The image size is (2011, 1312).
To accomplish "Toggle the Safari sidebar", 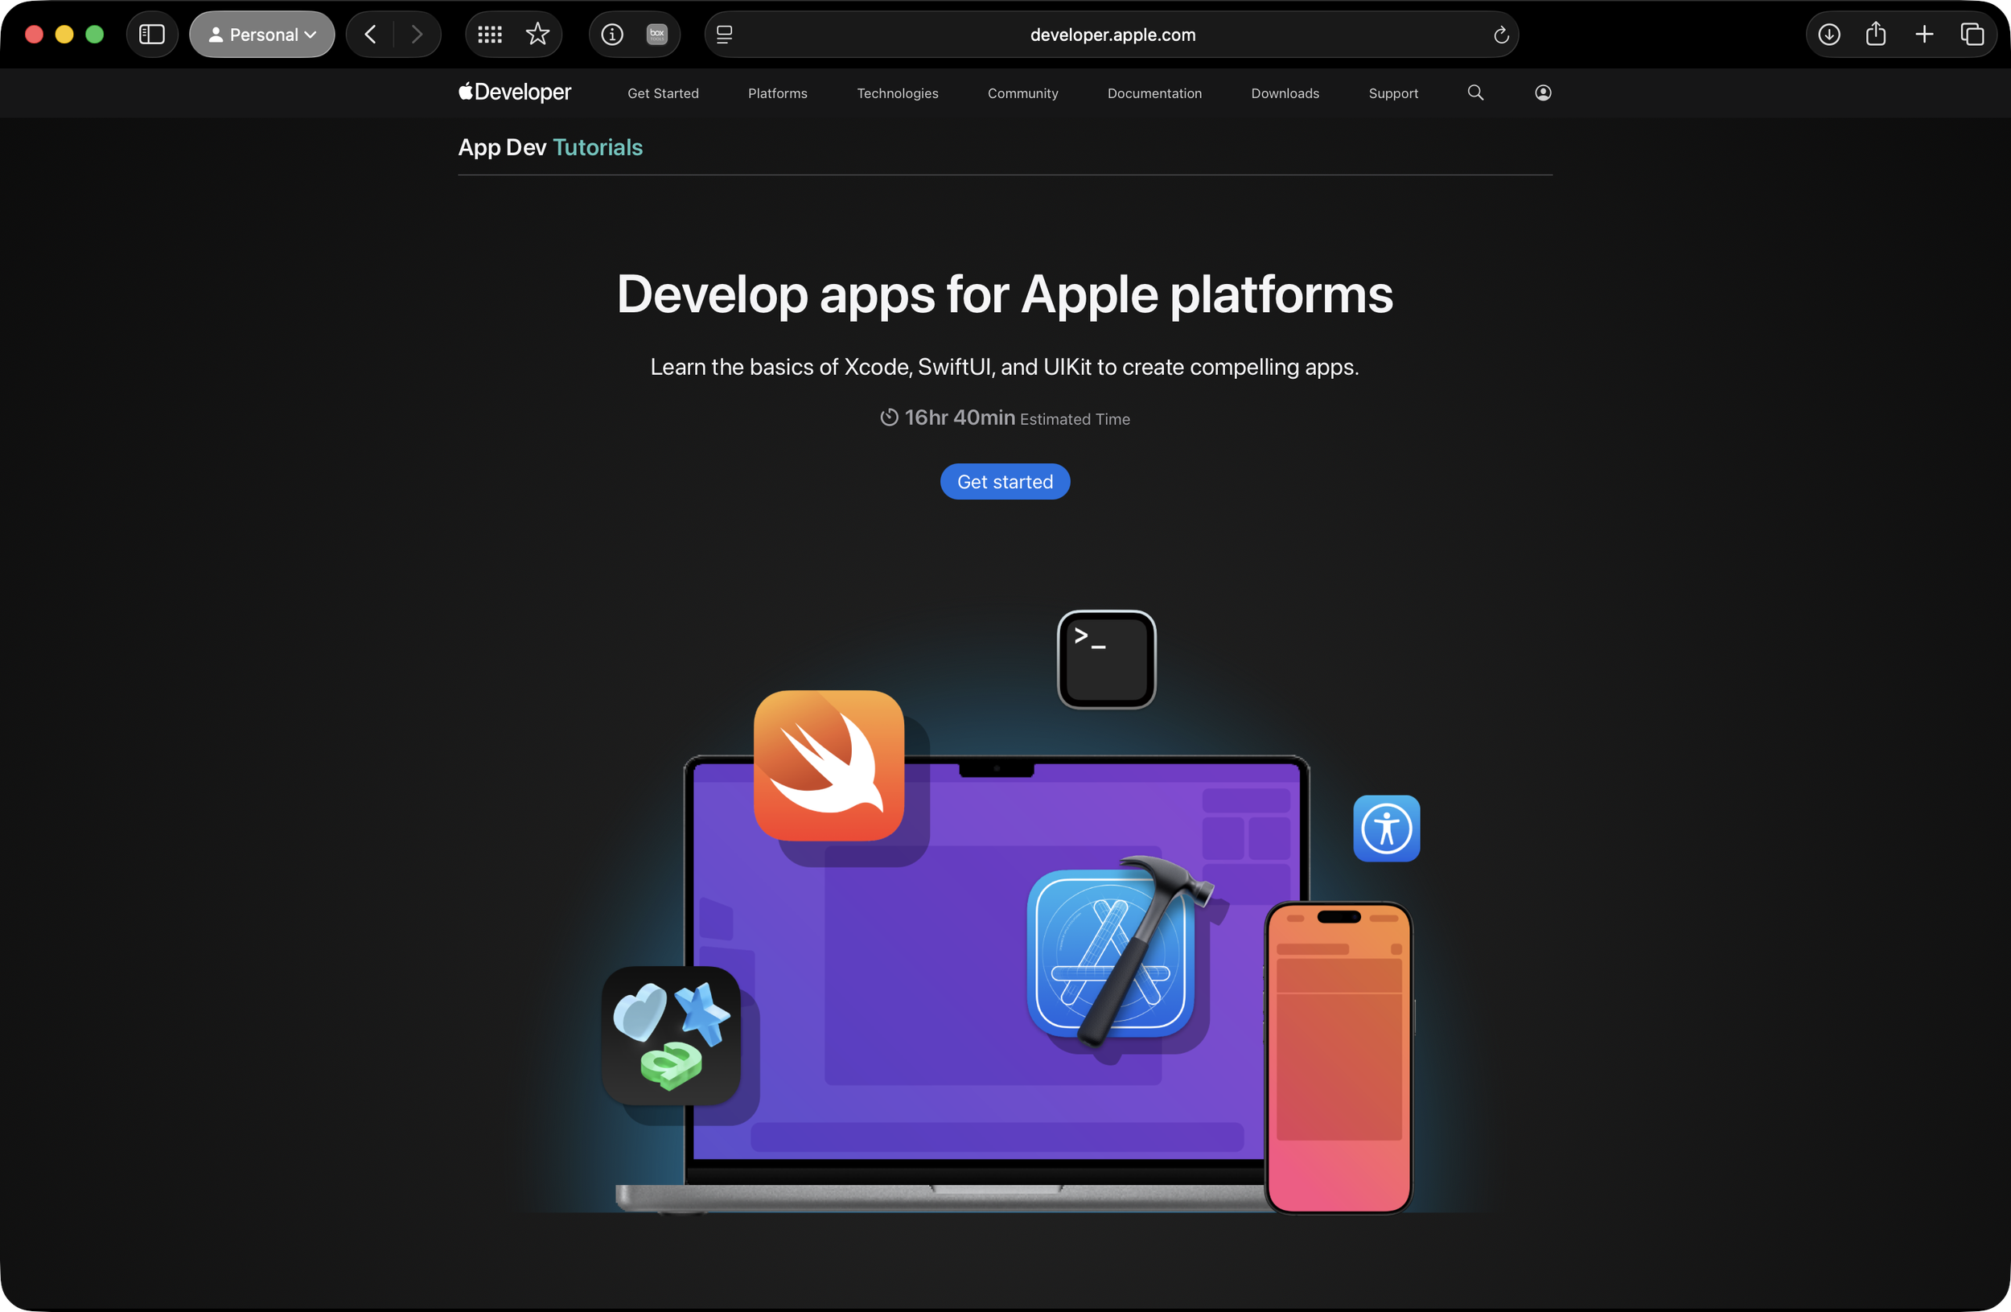I will click(x=151, y=35).
